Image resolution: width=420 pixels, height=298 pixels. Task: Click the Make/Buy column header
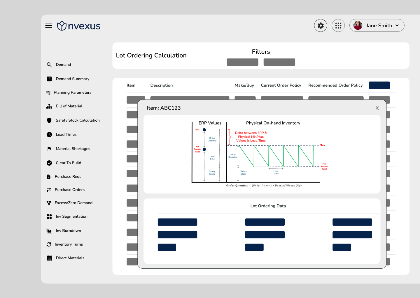[x=244, y=85]
